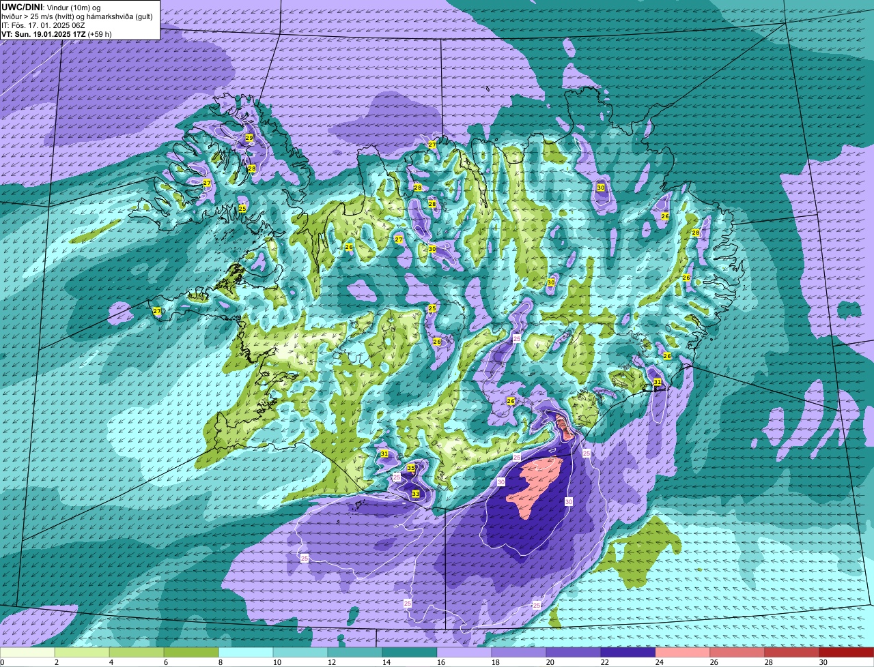874x667 pixels.
Task: Select the 12–14 m/s teal color swatch
Action: (x=355, y=652)
